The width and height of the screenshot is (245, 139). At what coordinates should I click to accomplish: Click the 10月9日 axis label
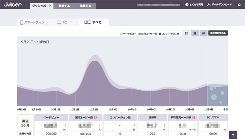209,109
